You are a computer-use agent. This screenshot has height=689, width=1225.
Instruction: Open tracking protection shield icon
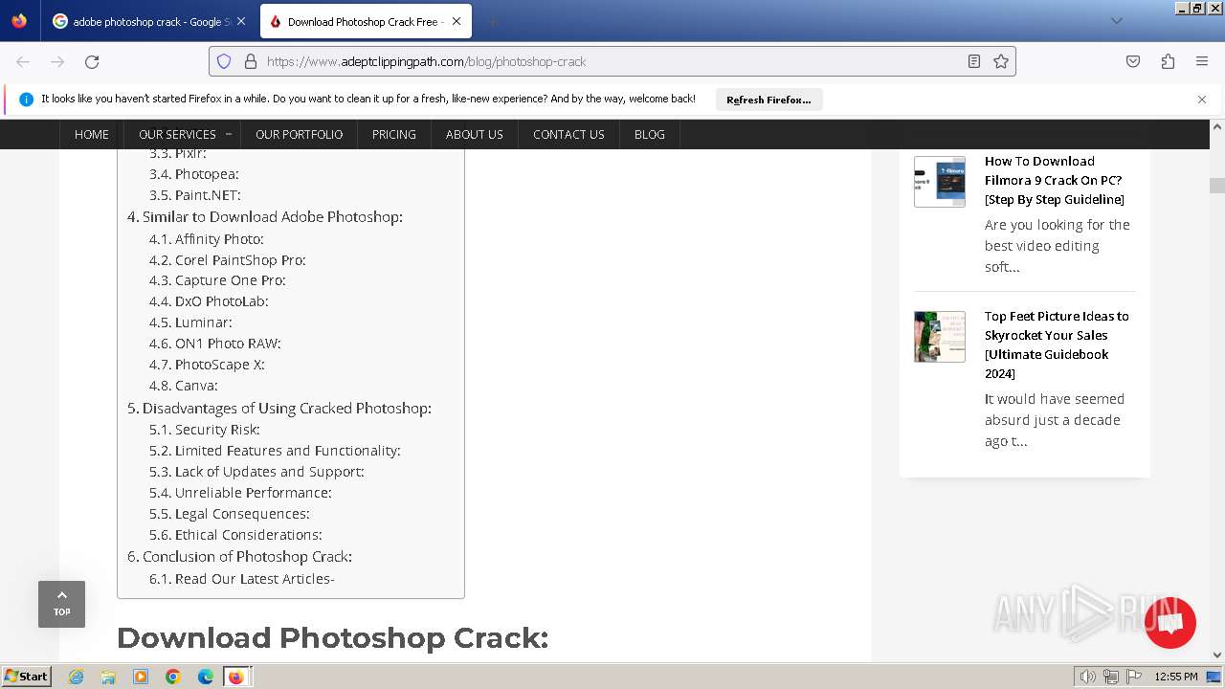(224, 61)
